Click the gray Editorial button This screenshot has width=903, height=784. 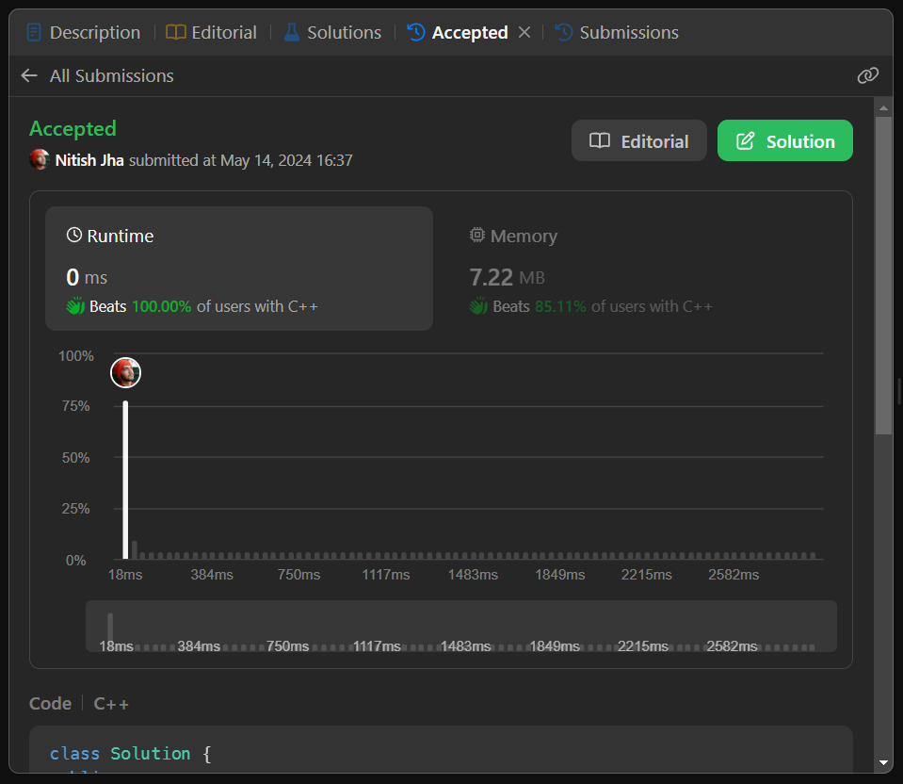(639, 141)
